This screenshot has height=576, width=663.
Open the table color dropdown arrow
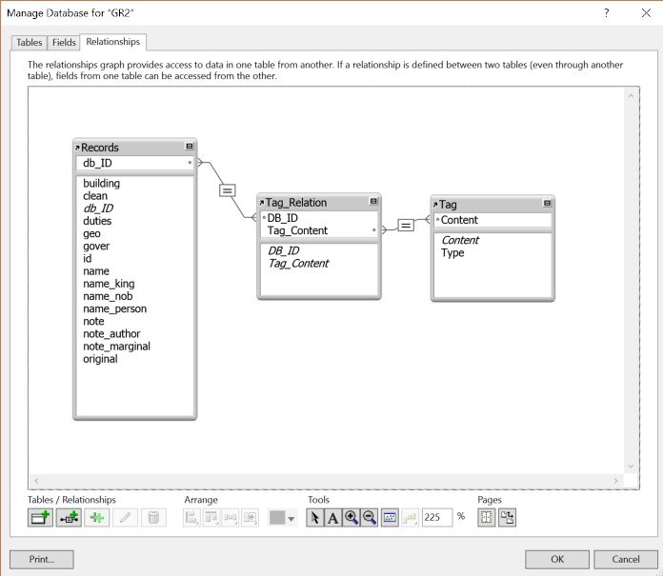tap(291, 519)
